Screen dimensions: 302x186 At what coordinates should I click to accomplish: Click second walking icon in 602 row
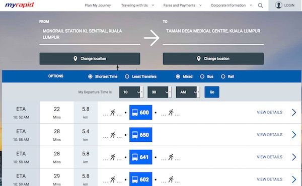click(171, 179)
